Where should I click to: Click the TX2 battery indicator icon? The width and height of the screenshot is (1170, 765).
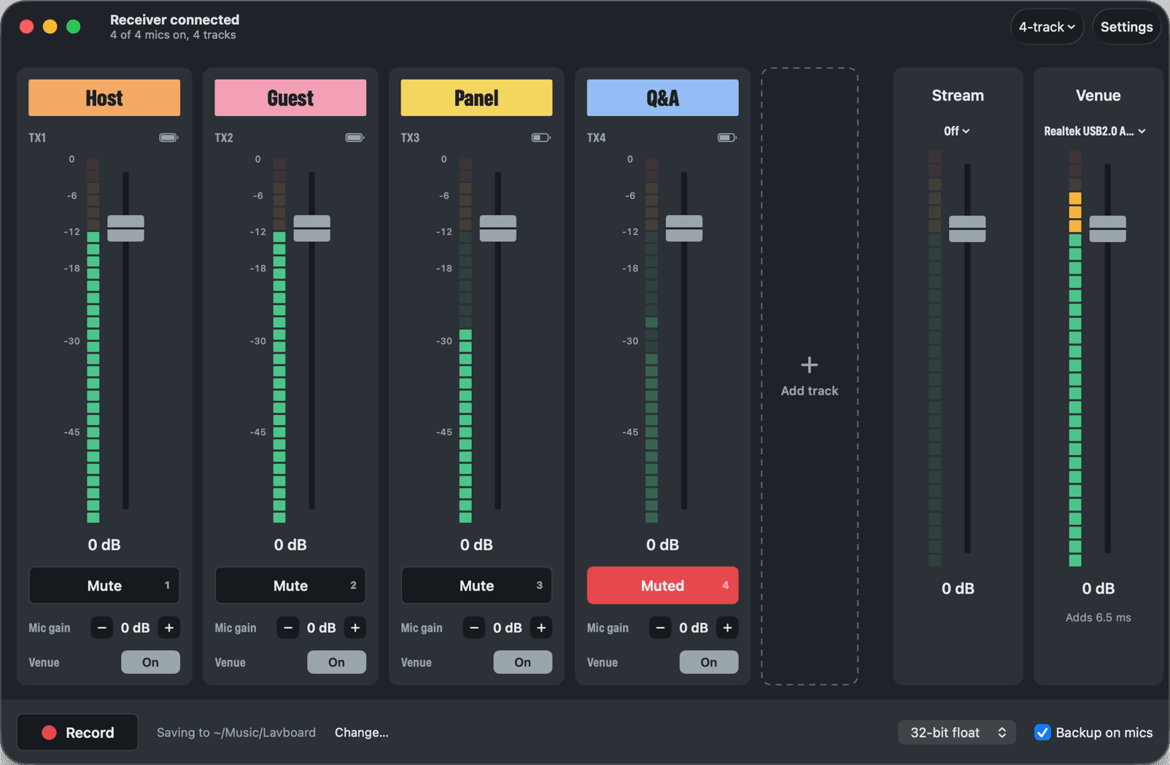click(355, 138)
